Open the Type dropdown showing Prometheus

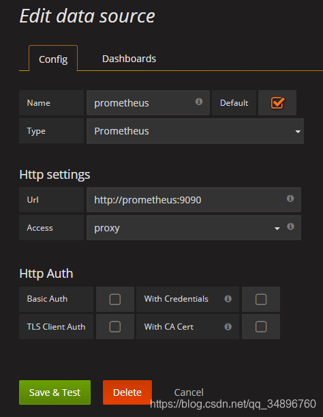[x=196, y=131]
